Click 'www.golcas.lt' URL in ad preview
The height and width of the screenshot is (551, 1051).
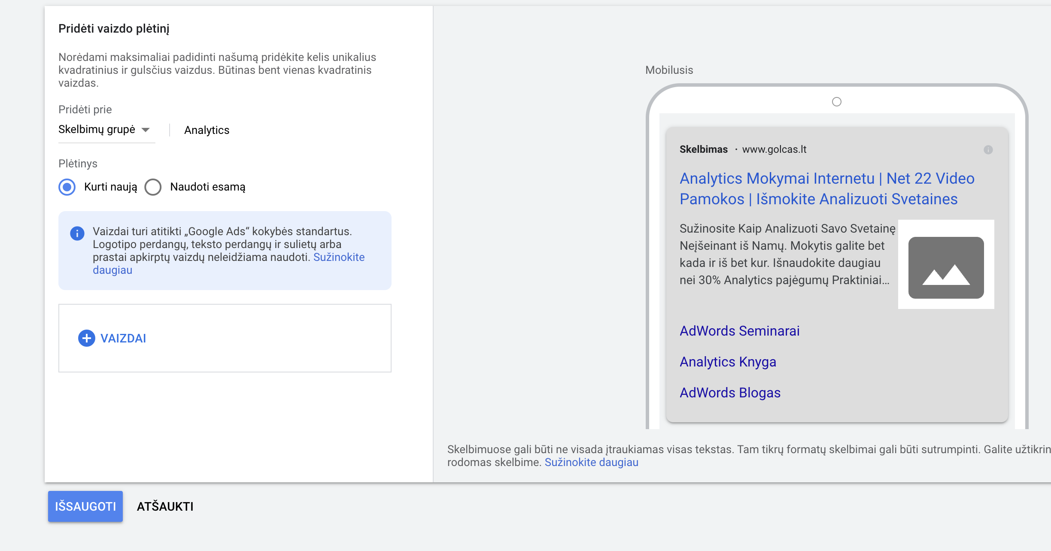(x=774, y=149)
